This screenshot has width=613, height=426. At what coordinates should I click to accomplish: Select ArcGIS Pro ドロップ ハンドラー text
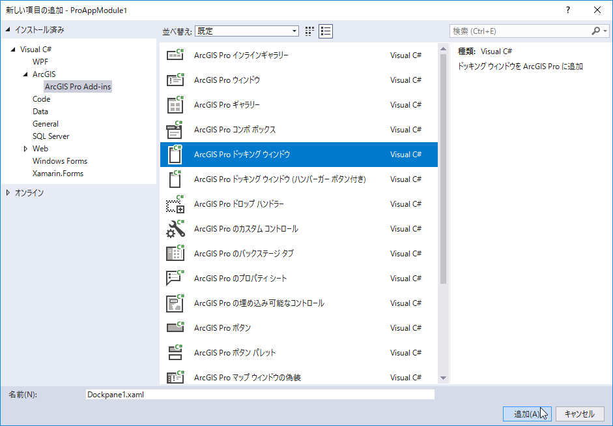pos(239,204)
